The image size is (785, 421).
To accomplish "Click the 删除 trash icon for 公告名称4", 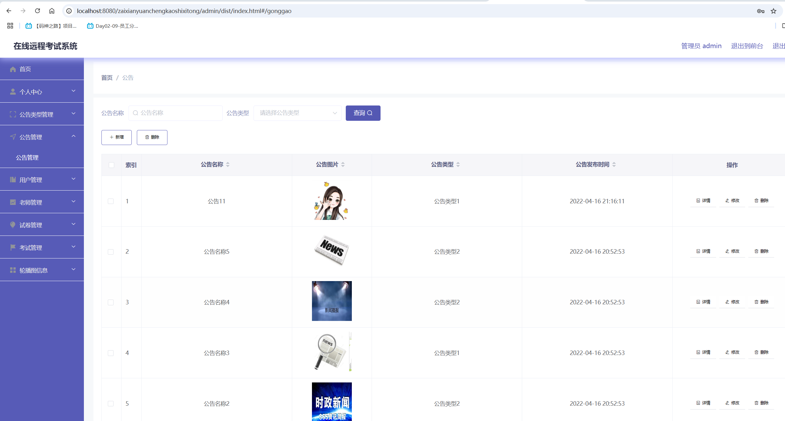I will pos(756,302).
